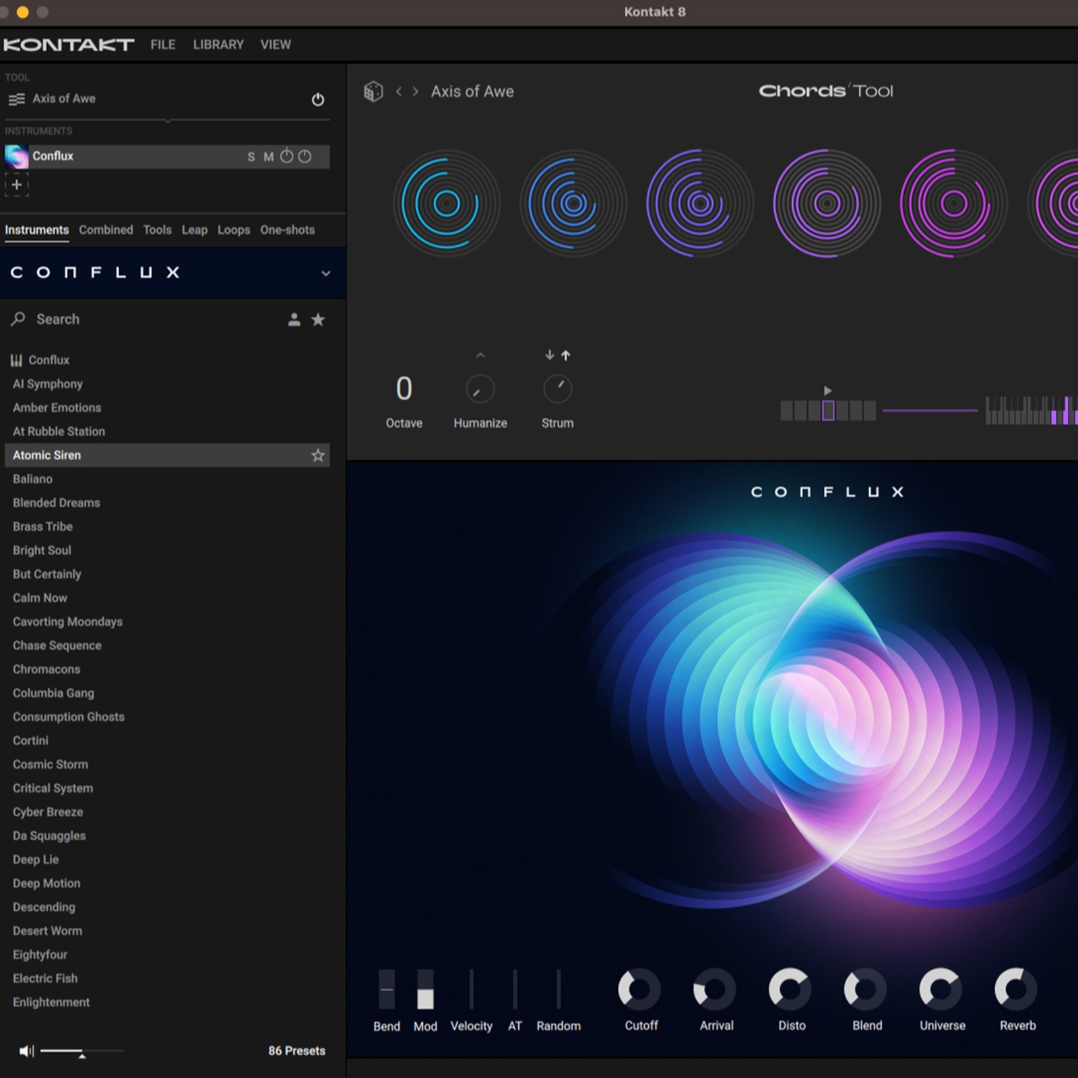Viewport: 1078px width, 1078px height.
Task: Open the user presets filter icon
Action: [x=294, y=320]
